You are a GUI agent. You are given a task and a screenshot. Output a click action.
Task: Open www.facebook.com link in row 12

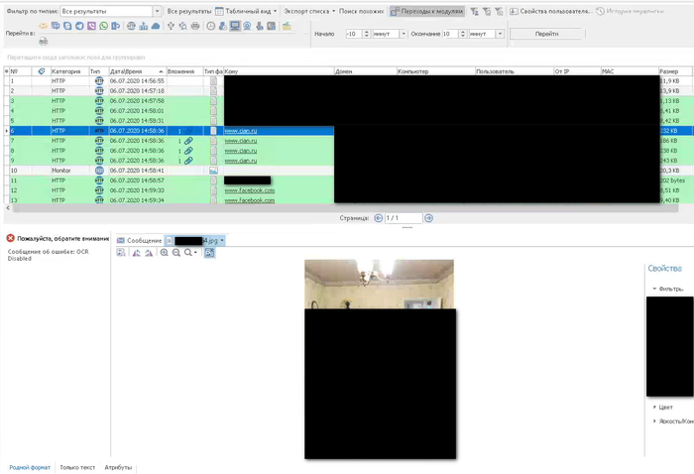point(250,190)
